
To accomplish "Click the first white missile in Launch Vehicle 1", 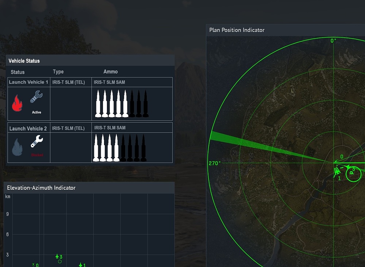I will pyautogui.click(x=98, y=104).
